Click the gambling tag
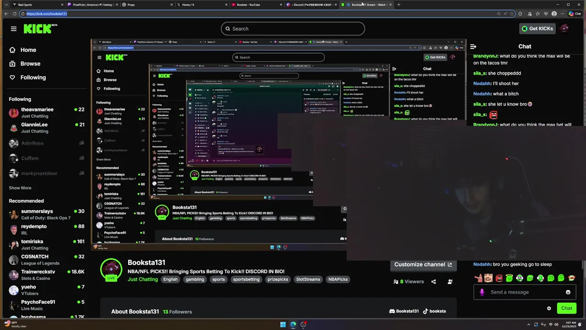The width and height of the screenshot is (586, 330). click(195, 279)
